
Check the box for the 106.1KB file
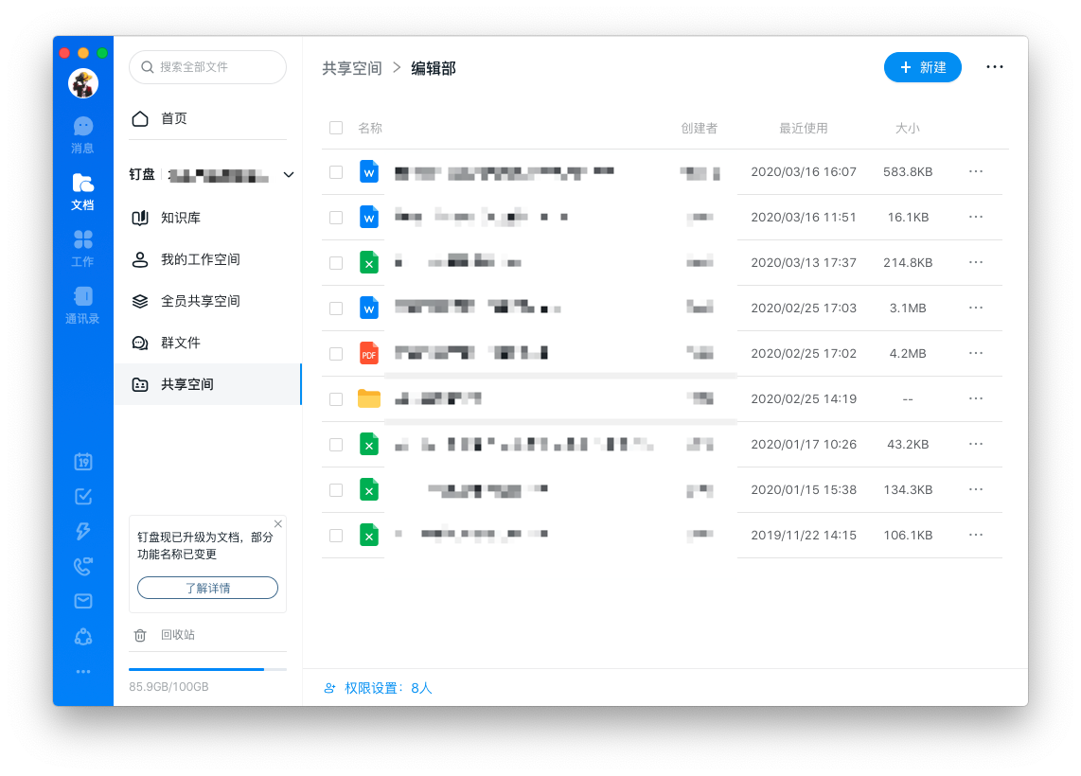336,536
